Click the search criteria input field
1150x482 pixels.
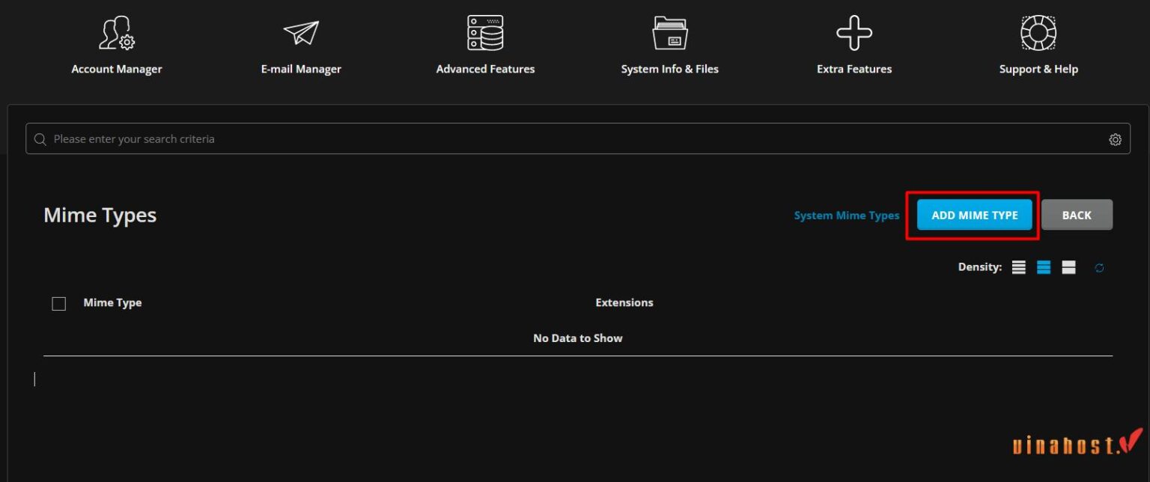[x=299, y=138]
